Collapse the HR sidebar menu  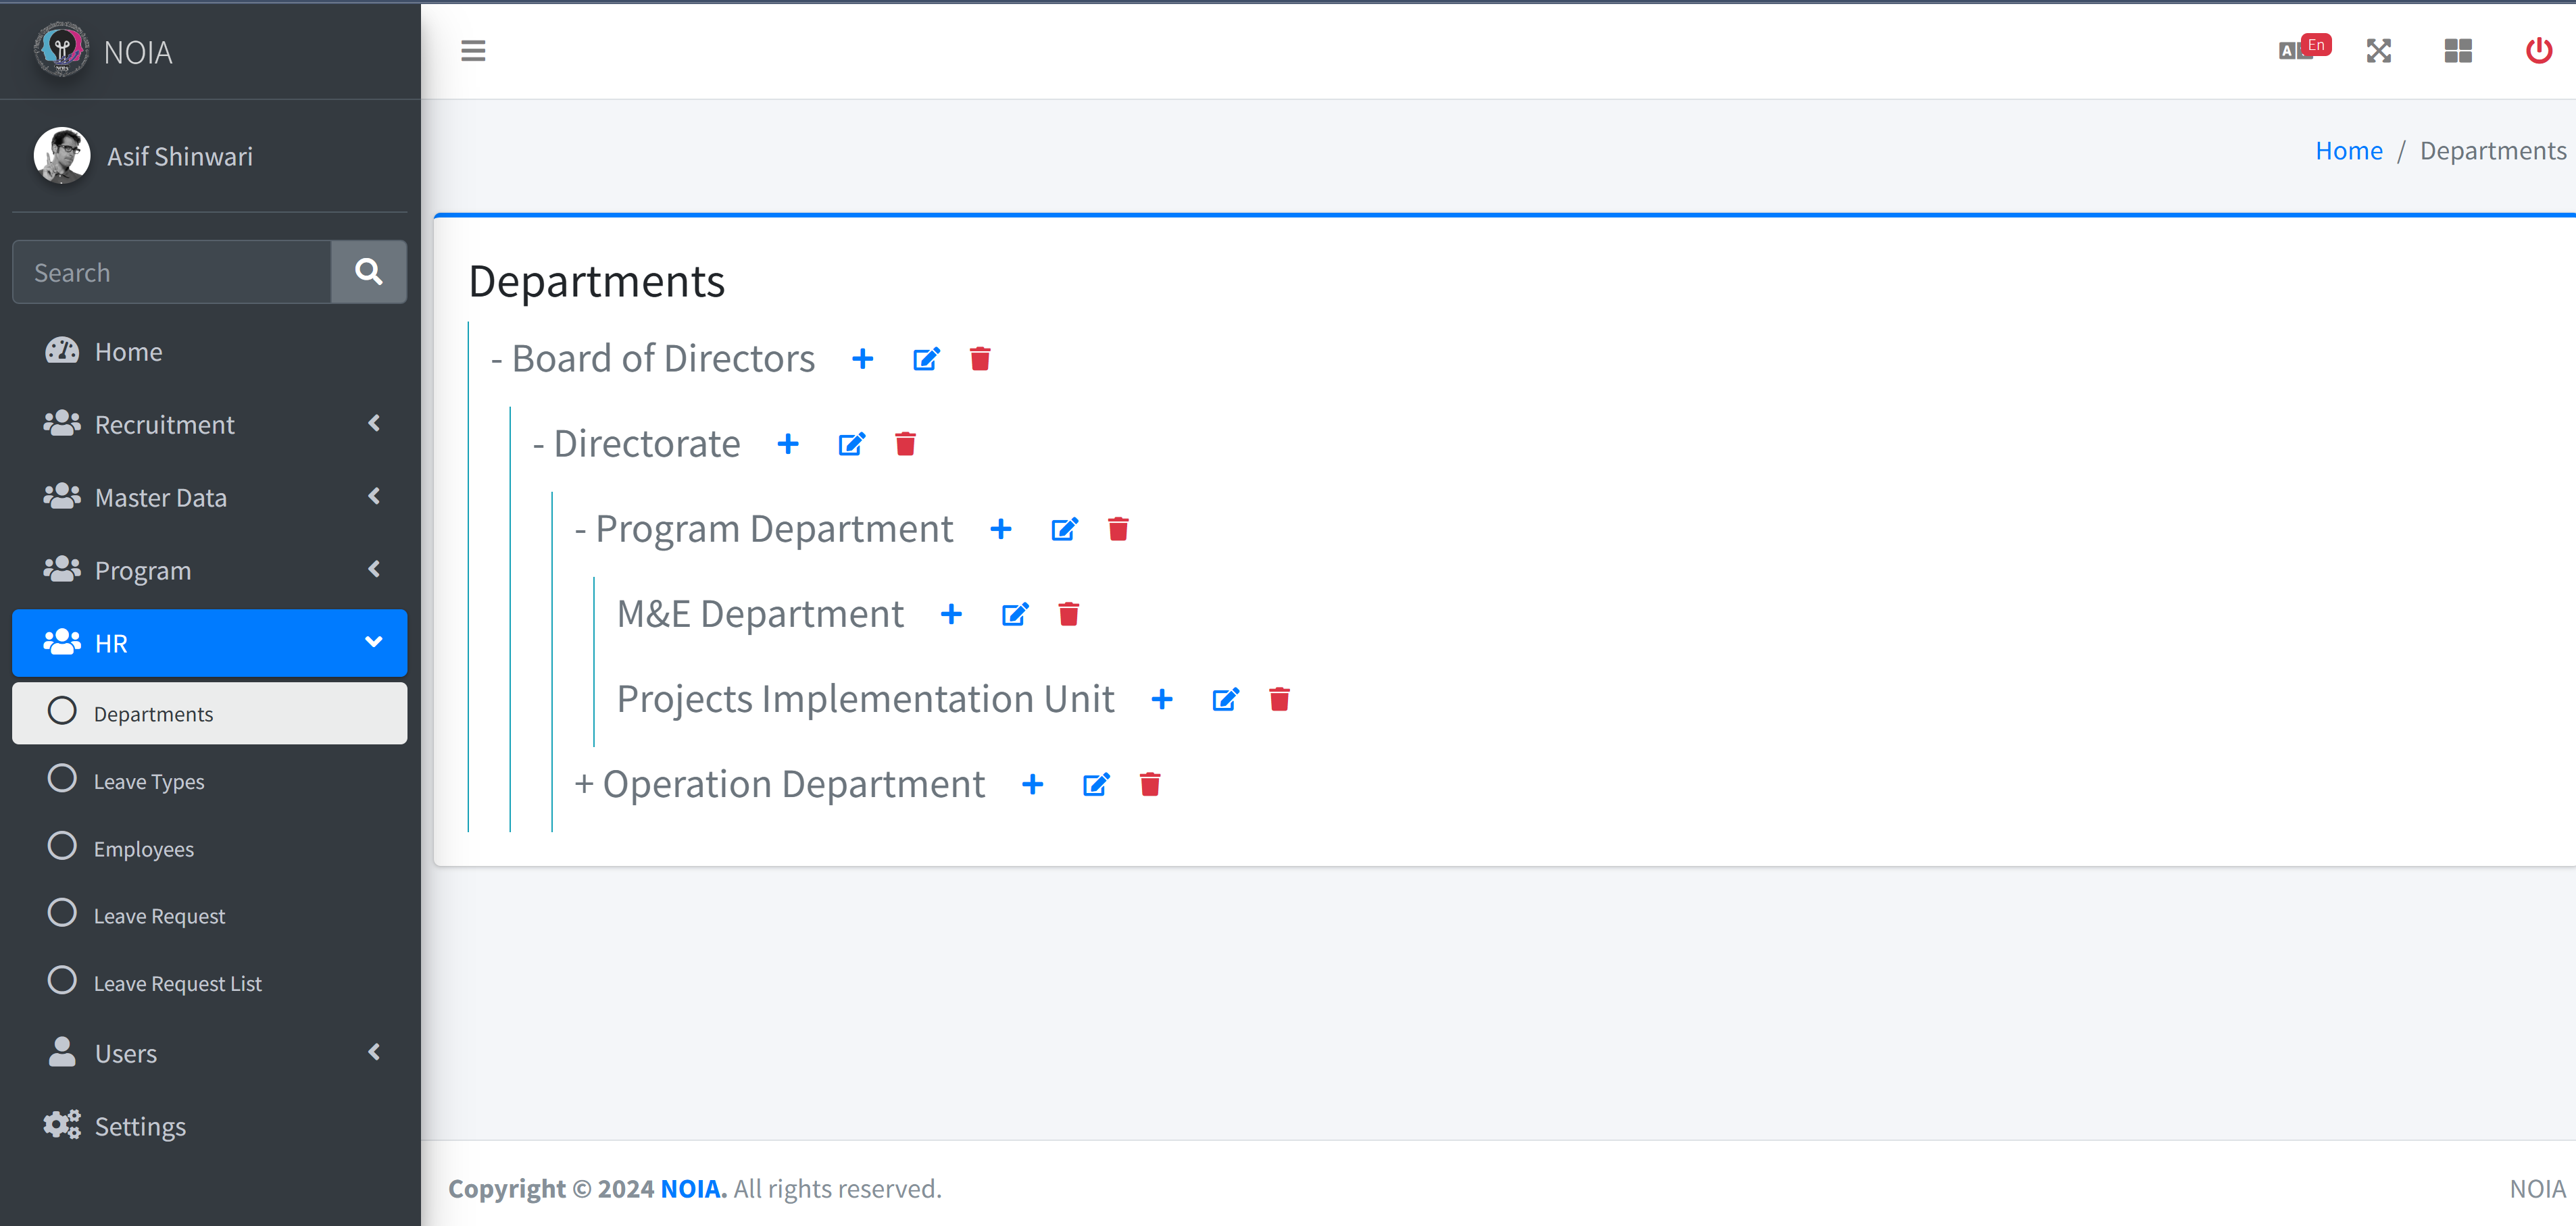tap(209, 644)
